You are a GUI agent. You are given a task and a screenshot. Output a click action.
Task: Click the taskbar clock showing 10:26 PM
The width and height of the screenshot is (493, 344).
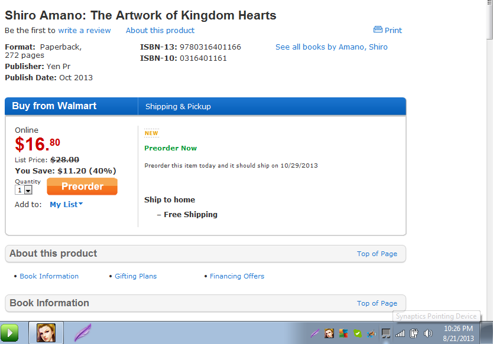coord(458,333)
